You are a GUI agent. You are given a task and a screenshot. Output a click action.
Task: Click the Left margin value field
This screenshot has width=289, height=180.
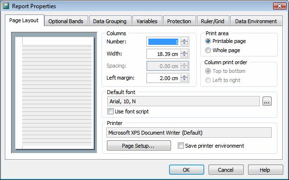[164, 78]
